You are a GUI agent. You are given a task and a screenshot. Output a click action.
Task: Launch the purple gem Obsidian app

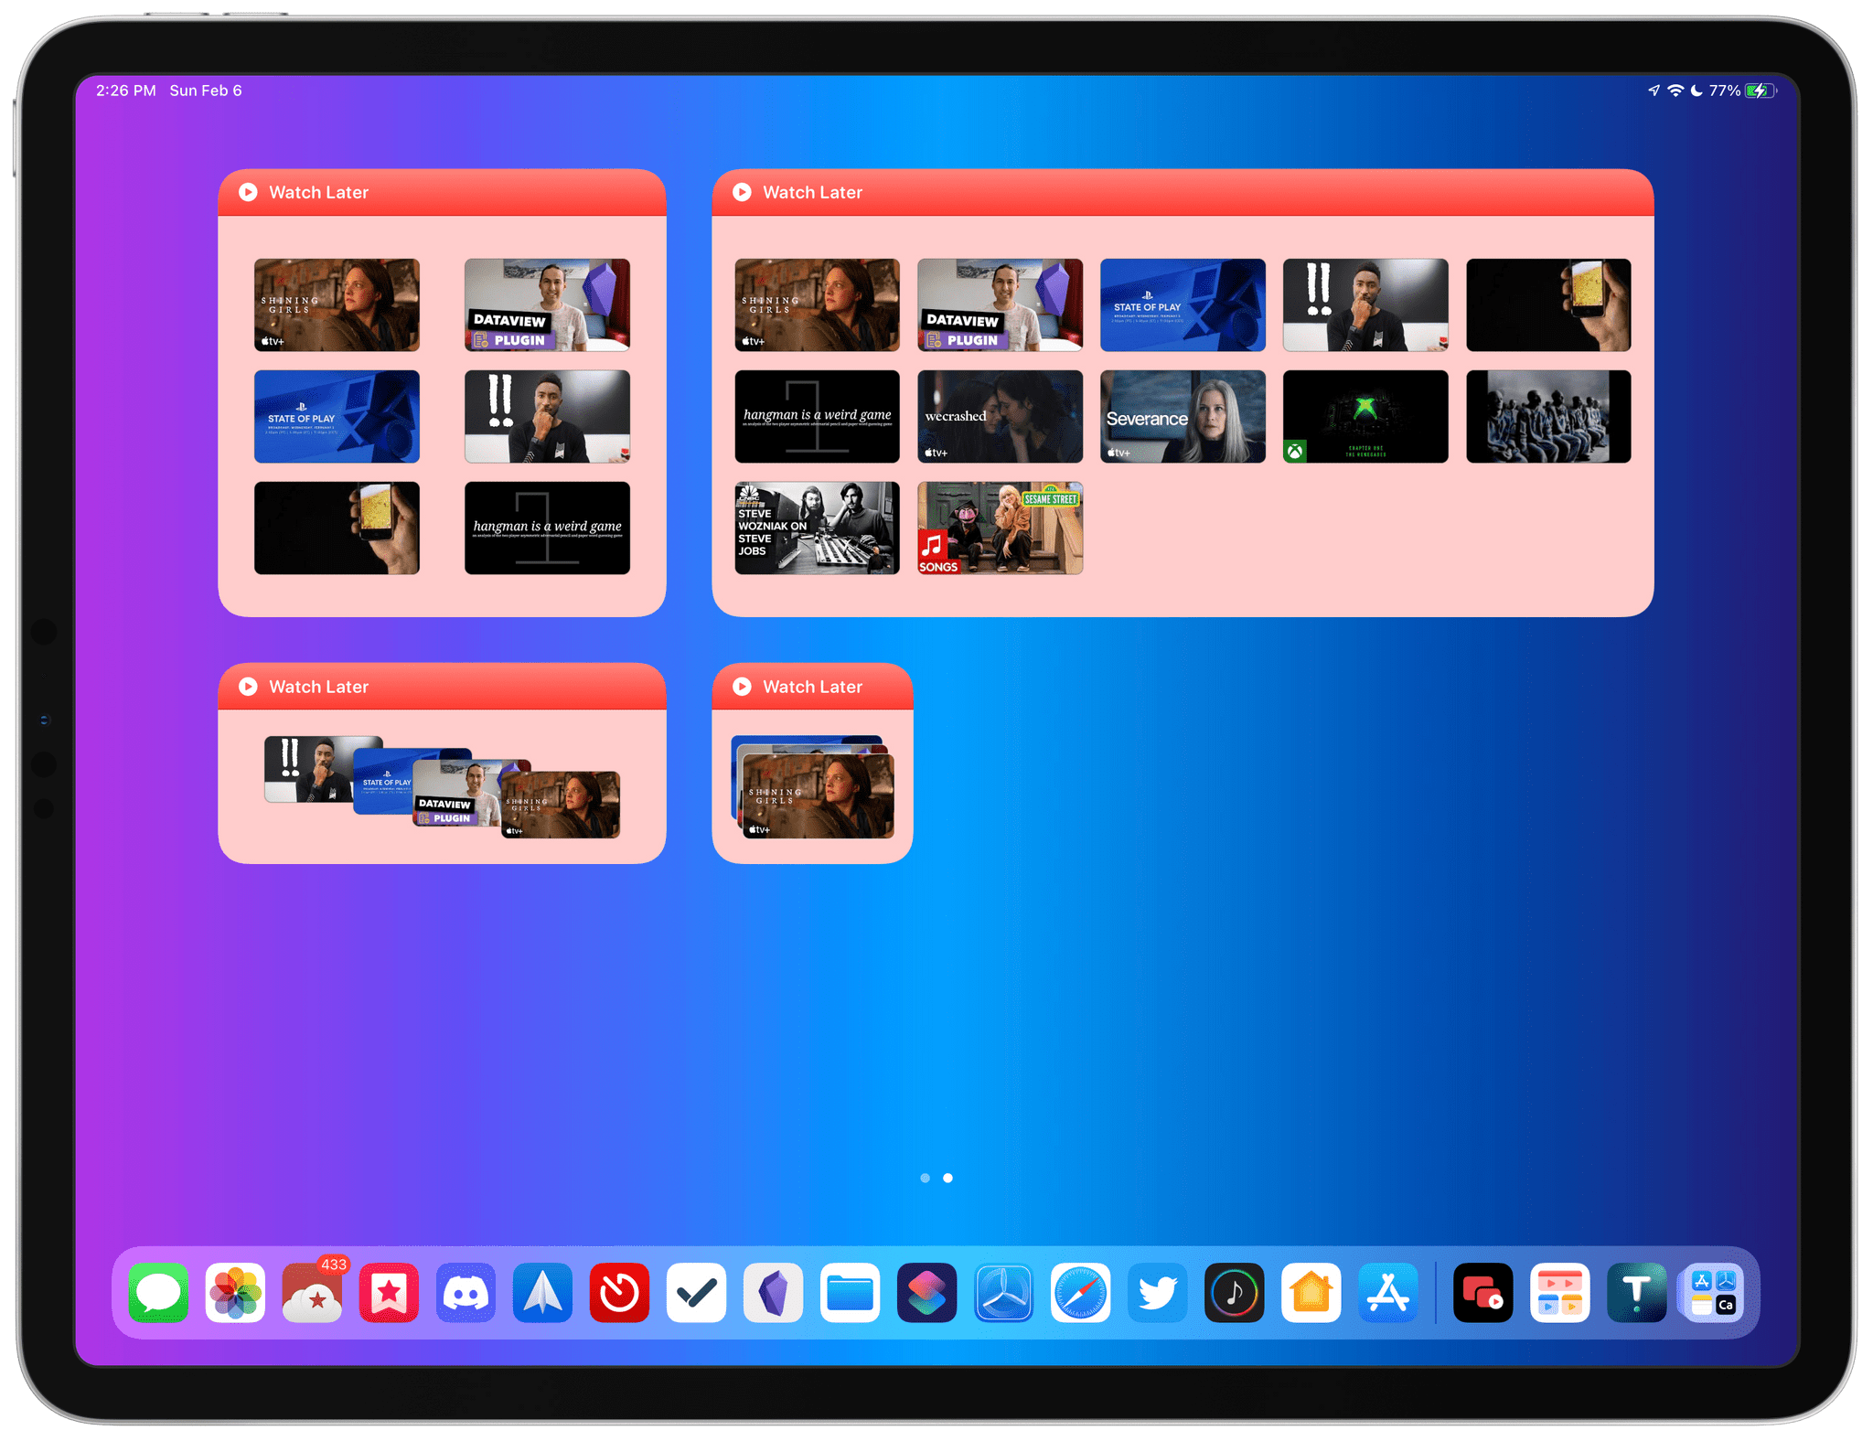(773, 1293)
